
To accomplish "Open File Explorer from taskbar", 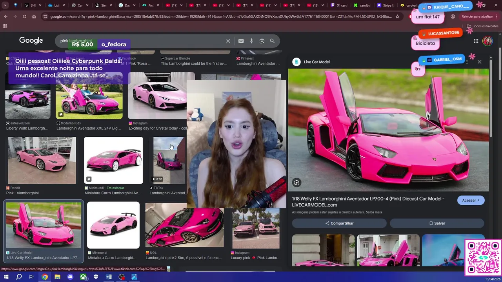I will tap(57, 277).
